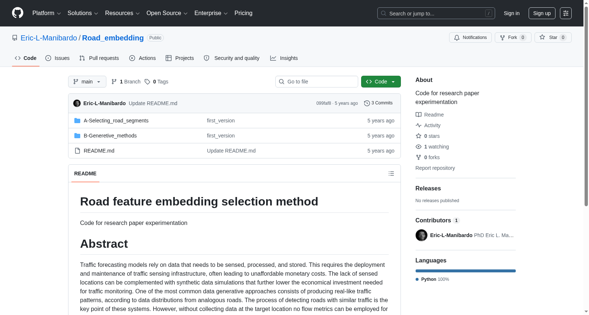This screenshot has height=315, width=589.
Task: Click the Readme book icon in About
Action: 419,115
